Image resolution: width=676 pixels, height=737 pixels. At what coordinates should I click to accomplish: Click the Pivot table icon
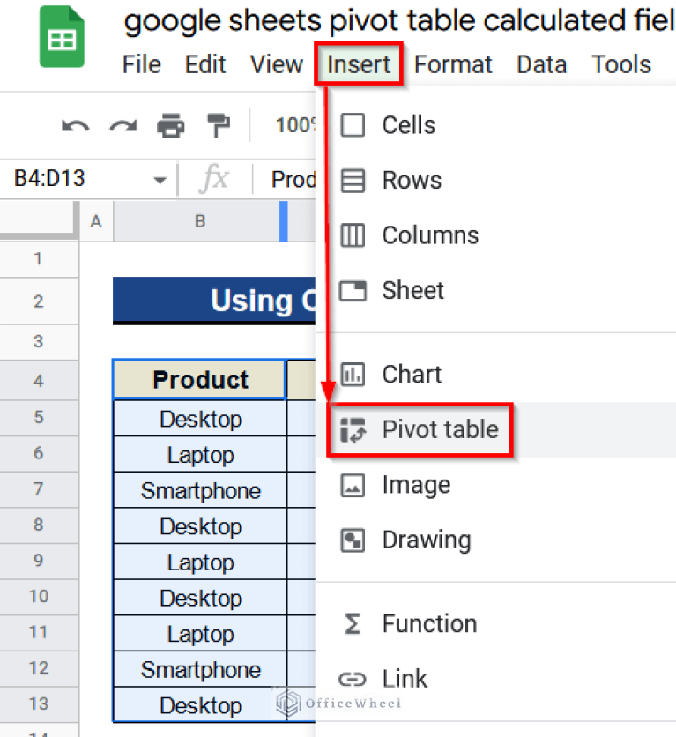coord(353,429)
